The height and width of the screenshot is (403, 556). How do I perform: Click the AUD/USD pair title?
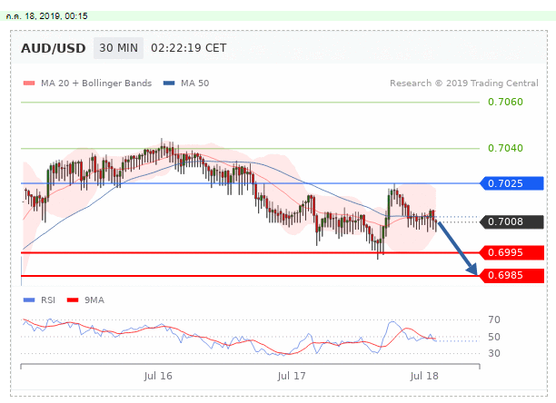pyautogui.click(x=54, y=48)
